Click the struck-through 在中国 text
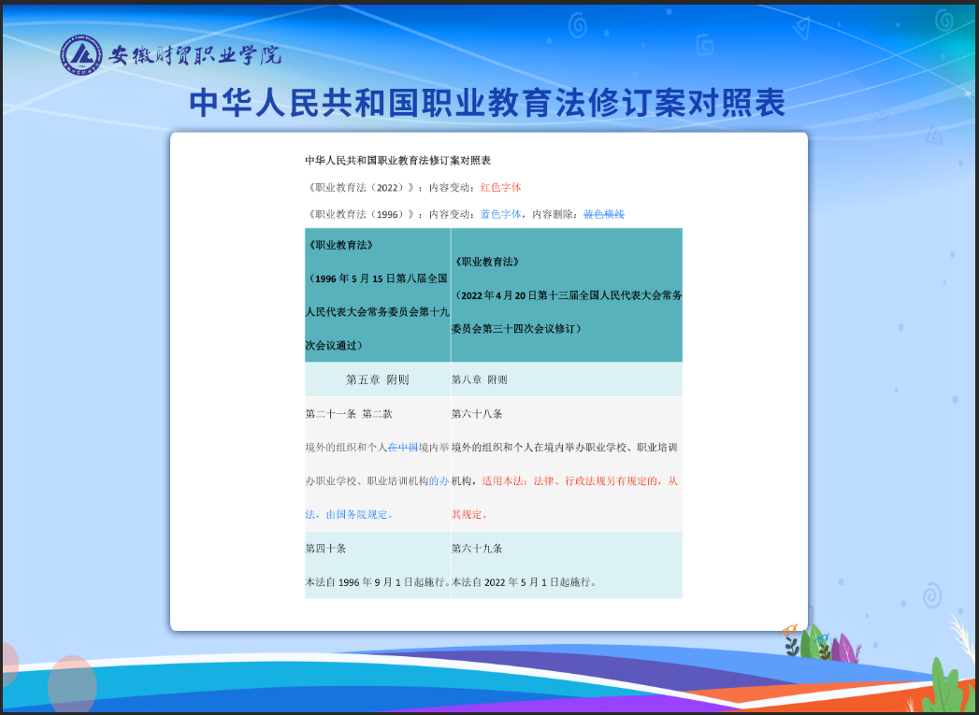This screenshot has width=979, height=715. point(402,447)
